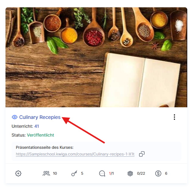Click the comments counter 1/1
This screenshot has width=190, height=189.
tap(111, 173)
